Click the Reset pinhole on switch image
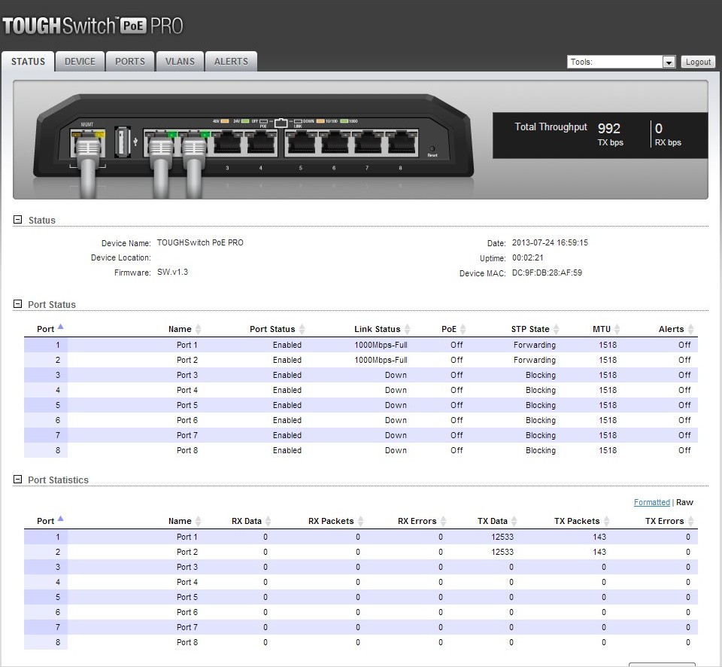This screenshot has width=722, height=667. coord(432,149)
